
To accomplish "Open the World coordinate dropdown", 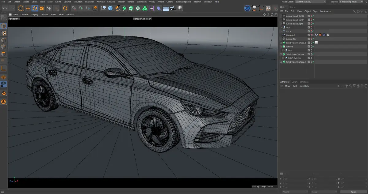I will [x=295, y=192].
